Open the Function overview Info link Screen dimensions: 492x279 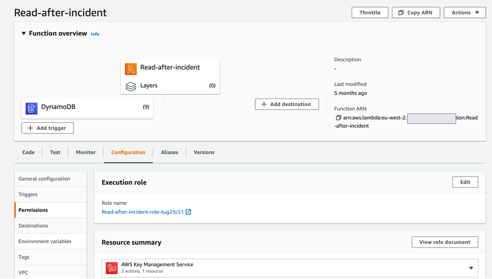pos(95,34)
